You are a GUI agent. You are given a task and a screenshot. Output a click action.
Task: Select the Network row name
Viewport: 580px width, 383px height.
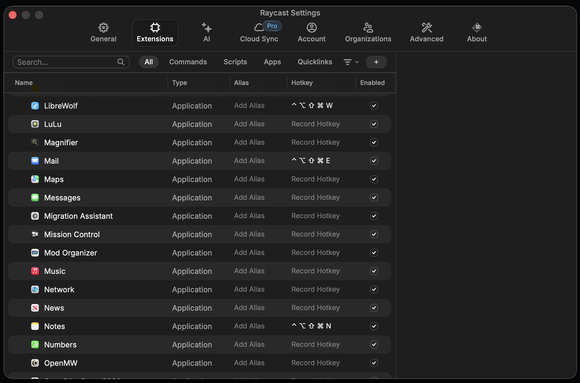pyautogui.click(x=59, y=289)
